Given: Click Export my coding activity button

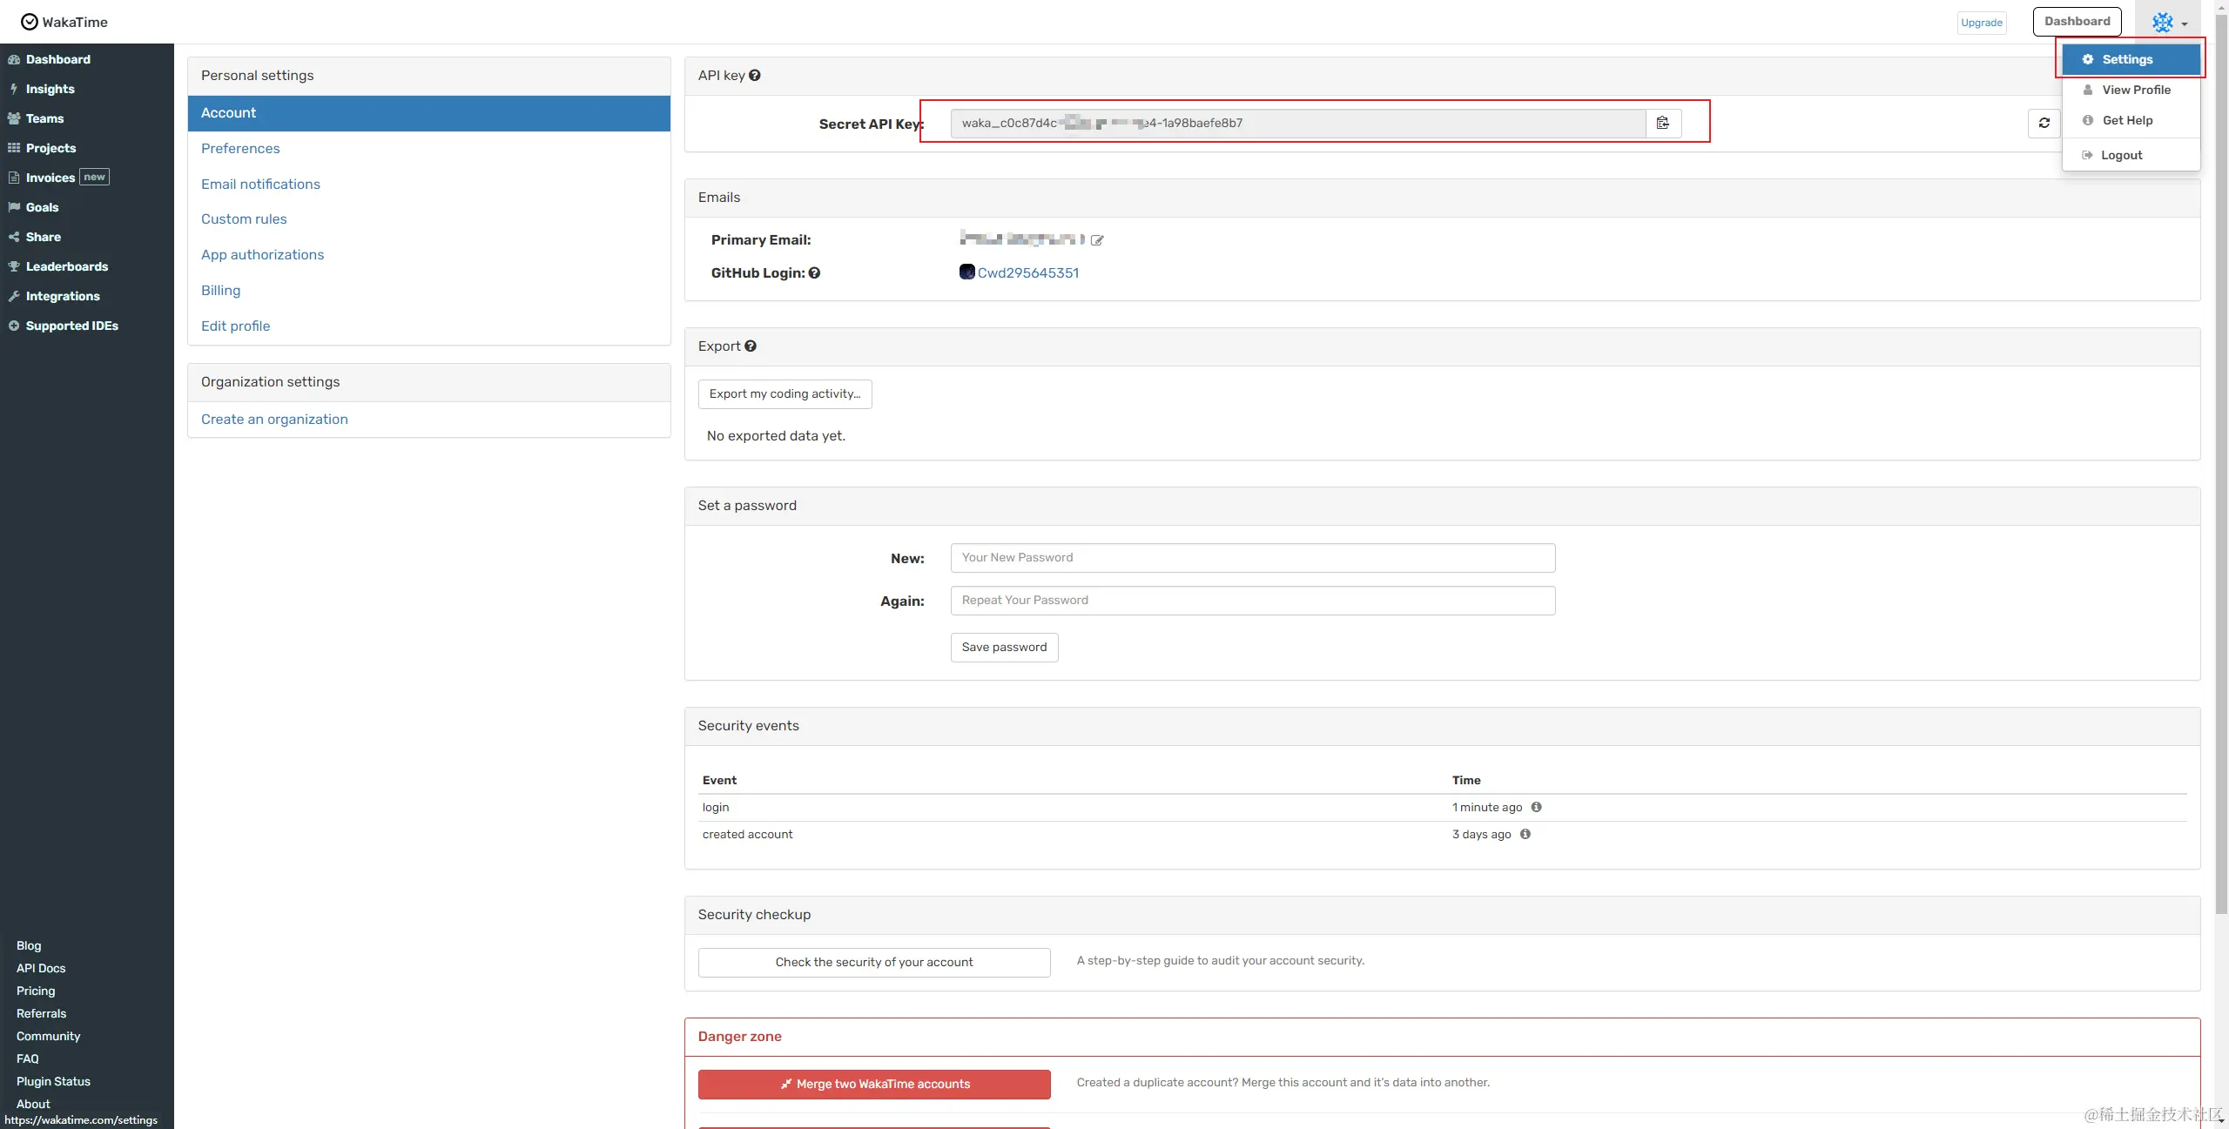Looking at the screenshot, I should (x=785, y=394).
